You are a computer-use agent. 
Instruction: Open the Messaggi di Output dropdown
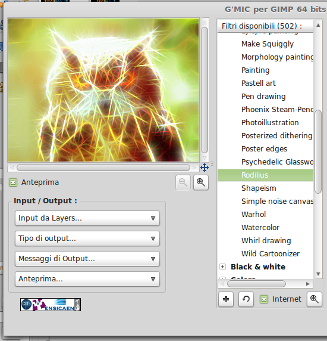tap(87, 259)
